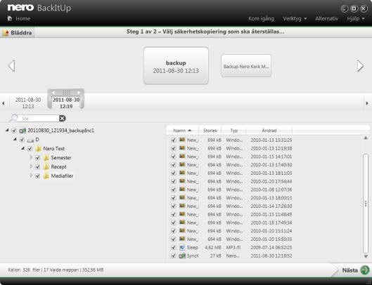Select the Backup Nero Kwik M... card
Viewport: 372px width, 285px height.
point(246,66)
